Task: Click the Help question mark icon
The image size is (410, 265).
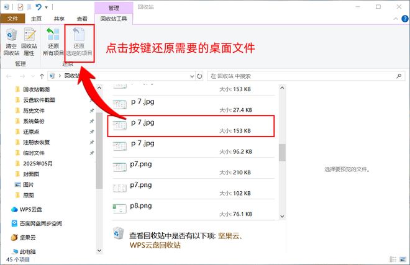Action: point(405,19)
